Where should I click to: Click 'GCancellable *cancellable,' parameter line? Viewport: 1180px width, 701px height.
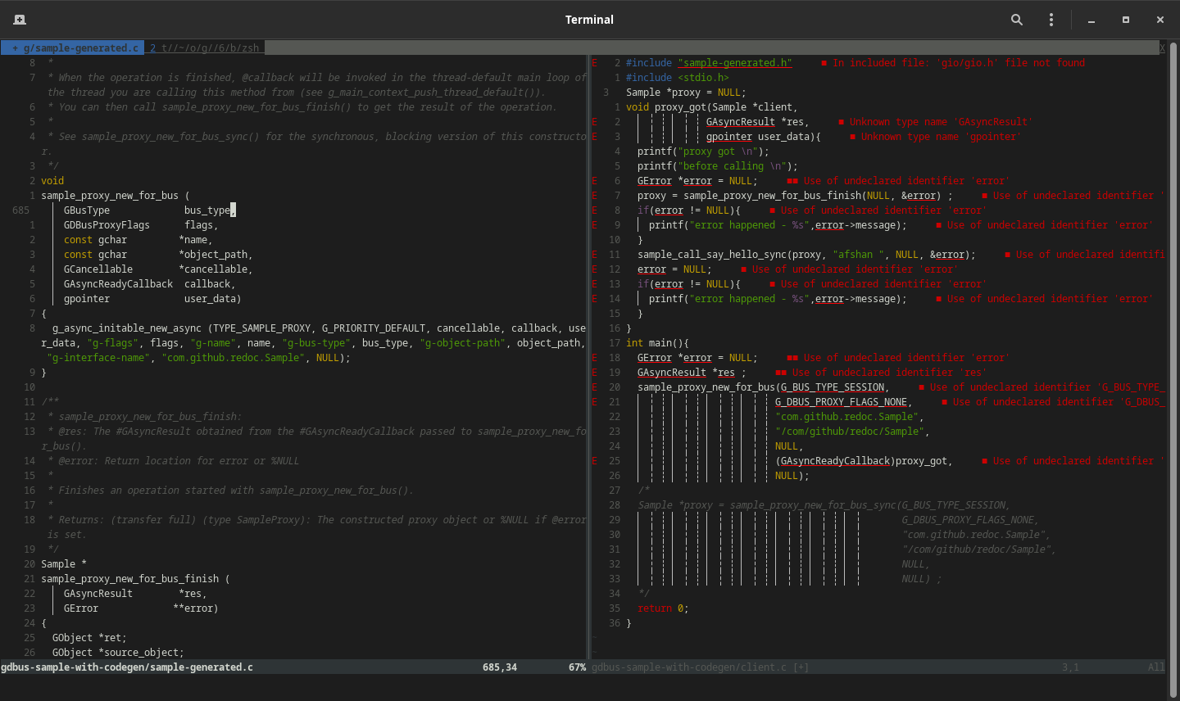pos(158,269)
